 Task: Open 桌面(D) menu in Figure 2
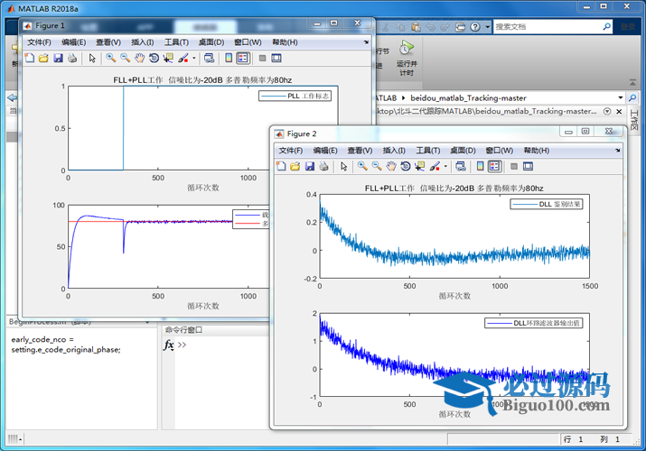[463, 151]
